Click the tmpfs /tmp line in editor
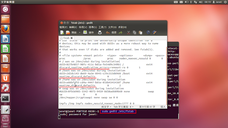The width and height of the screenshot is (228, 128). click(97, 103)
